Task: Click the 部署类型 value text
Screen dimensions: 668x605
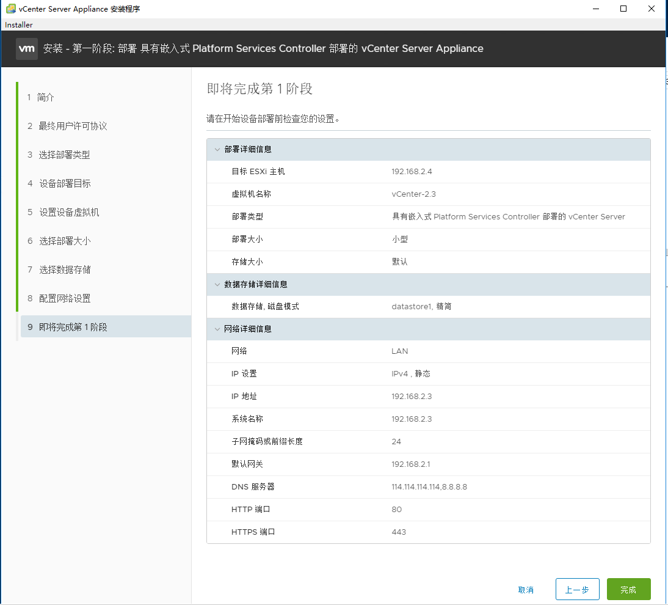Action: 508,217
